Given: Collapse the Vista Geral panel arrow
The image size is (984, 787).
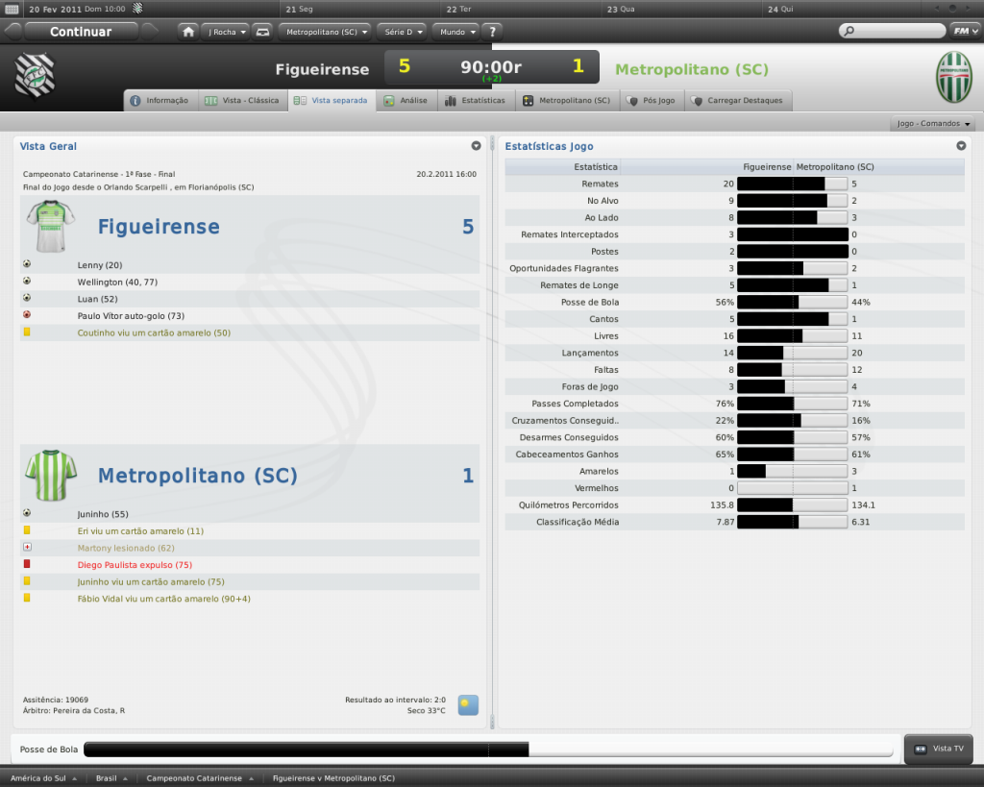Looking at the screenshot, I should click(x=476, y=146).
